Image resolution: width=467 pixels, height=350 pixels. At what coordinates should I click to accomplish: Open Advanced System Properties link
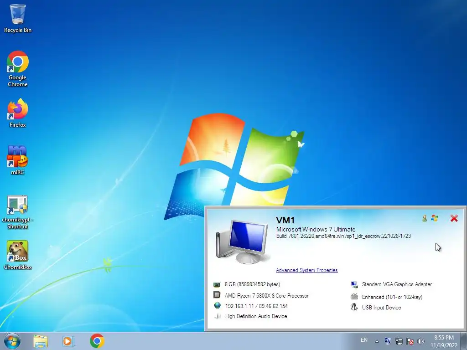tap(307, 270)
